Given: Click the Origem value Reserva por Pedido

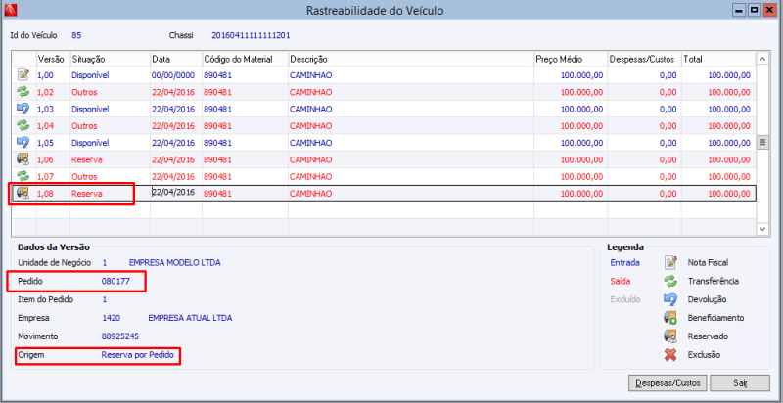Looking at the screenshot, I should pos(137,355).
